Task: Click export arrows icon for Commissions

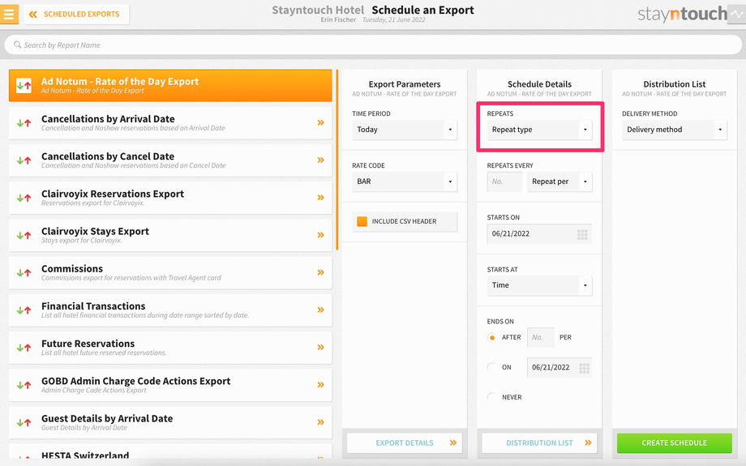Action: (24, 273)
